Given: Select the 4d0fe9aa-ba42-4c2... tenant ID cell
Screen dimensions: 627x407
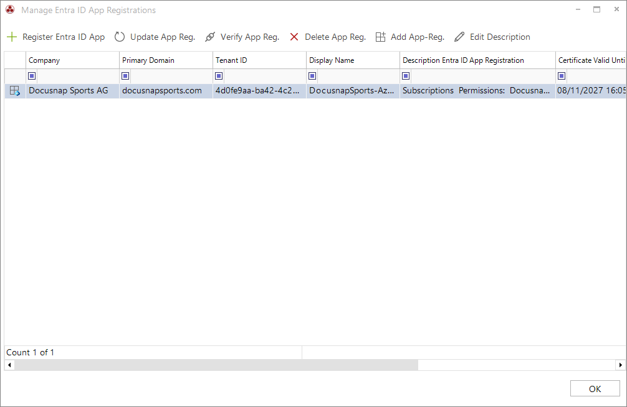Looking at the screenshot, I should pos(259,91).
